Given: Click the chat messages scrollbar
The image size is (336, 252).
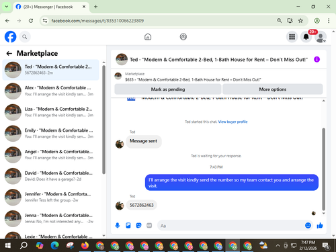Looking at the screenshot, I should tap(323, 169).
